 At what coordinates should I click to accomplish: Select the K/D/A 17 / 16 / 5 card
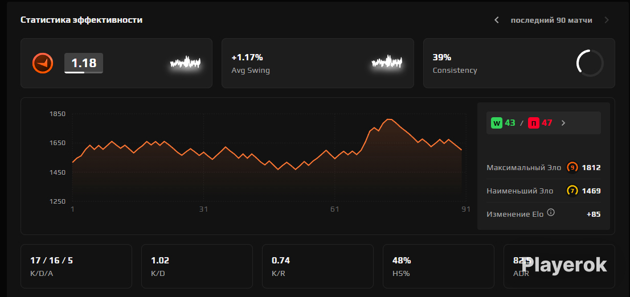76,266
